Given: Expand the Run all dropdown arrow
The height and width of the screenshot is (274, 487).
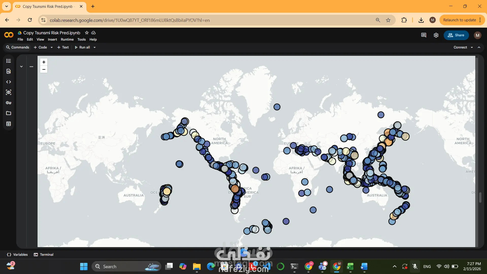Looking at the screenshot, I should [x=95, y=47].
